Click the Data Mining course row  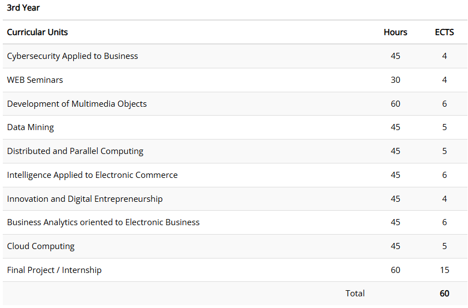click(x=31, y=127)
